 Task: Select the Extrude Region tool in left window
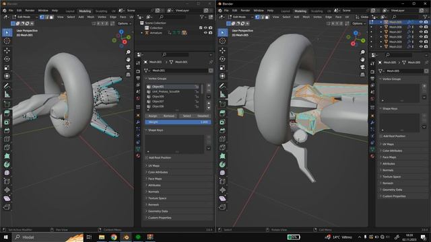coord(7,113)
